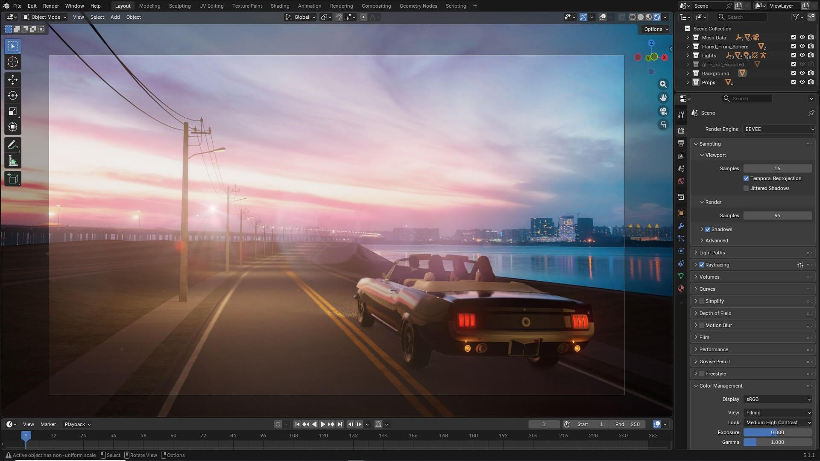Open the Modifiers wrench properties tab
The image size is (820, 461).
[681, 226]
